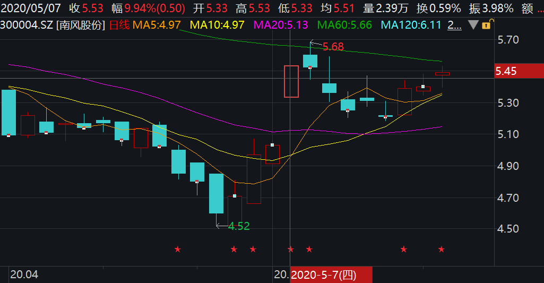The width and height of the screenshot is (544, 283).
Task: Click the 5.10 price axis label
Action: click(x=508, y=134)
